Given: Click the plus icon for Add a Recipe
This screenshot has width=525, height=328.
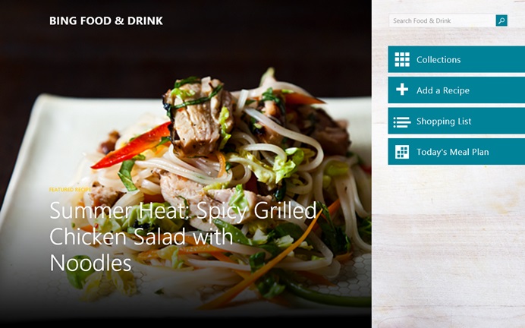Looking at the screenshot, I should tap(402, 90).
